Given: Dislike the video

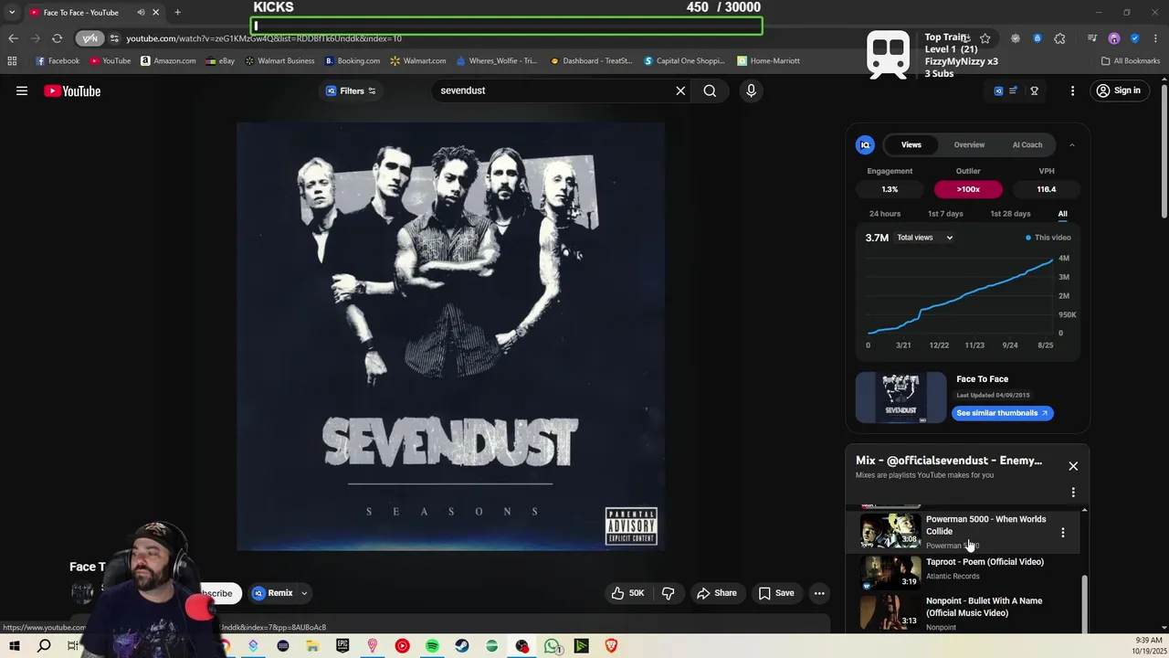Looking at the screenshot, I should [x=668, y=593].
